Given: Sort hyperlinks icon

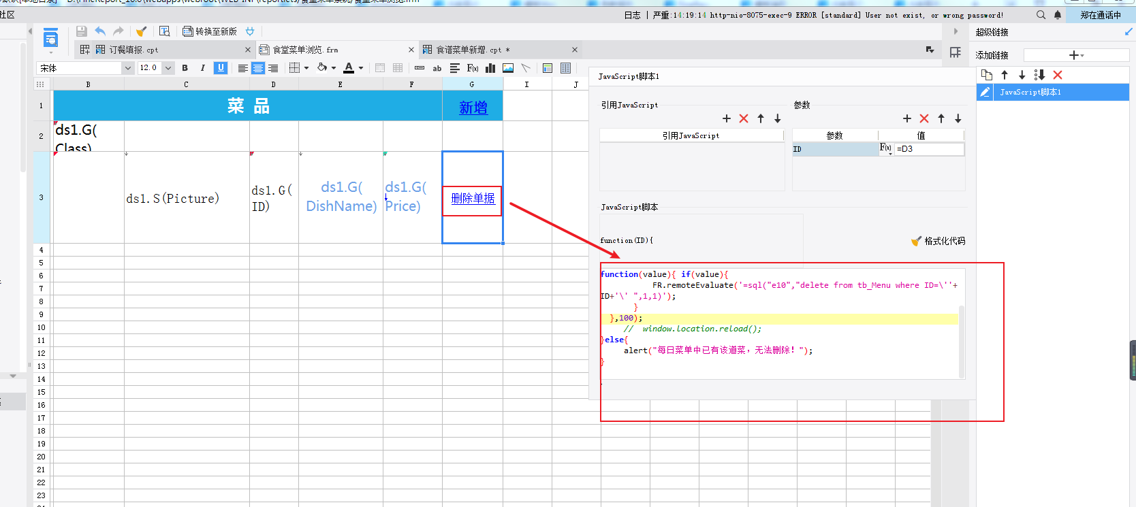Looking at the screenshot, I should 1039,75.
